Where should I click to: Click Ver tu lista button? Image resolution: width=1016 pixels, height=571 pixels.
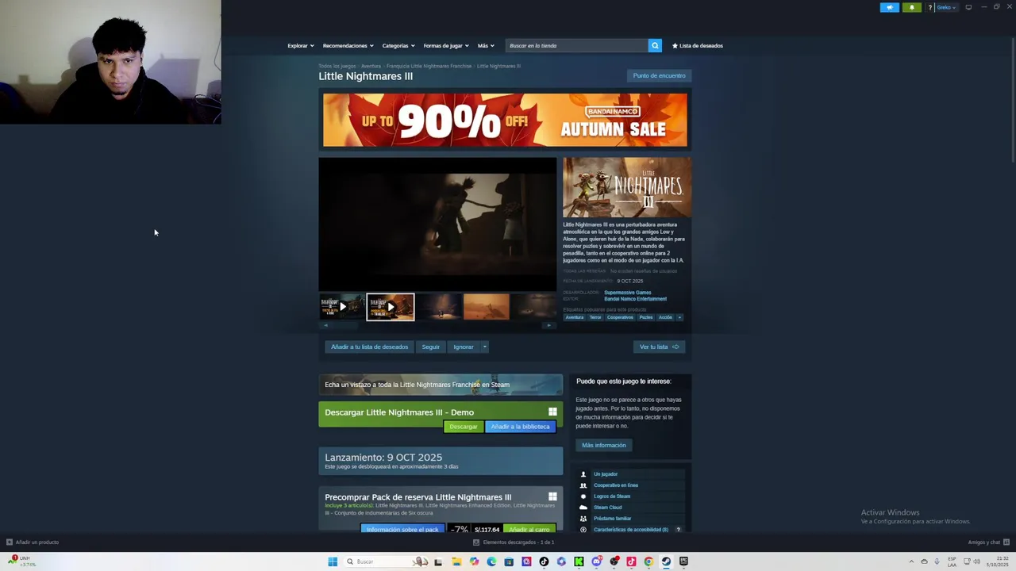tap(659, 347)
